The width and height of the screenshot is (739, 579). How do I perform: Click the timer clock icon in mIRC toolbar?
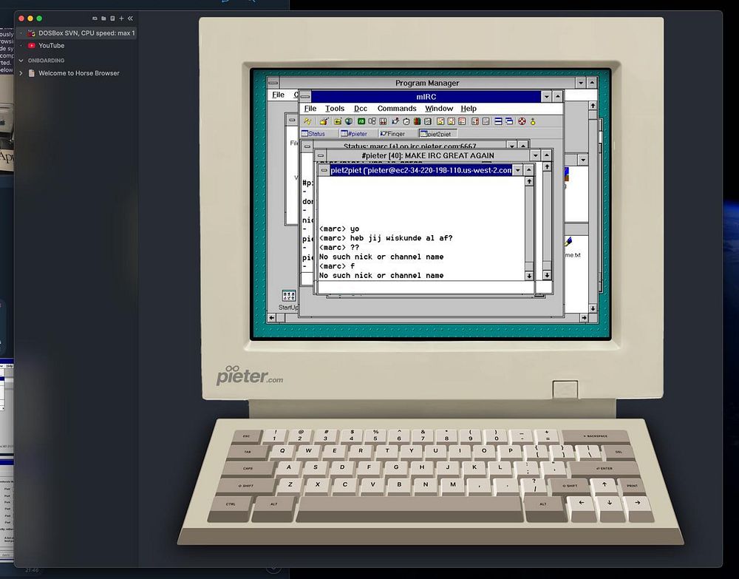coord(406,121)
